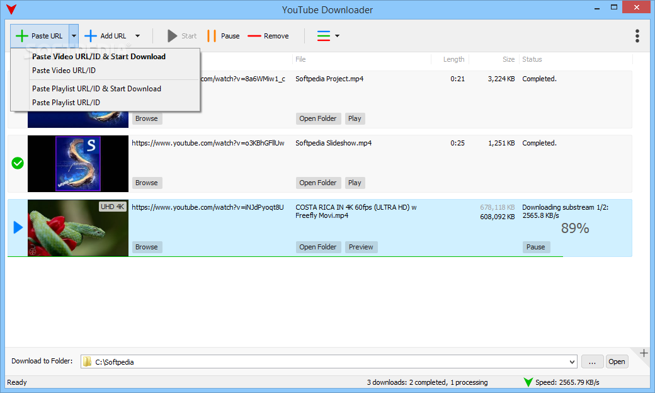The image size is (655, 393).
Task: Click the 0:25 length value
Action: [x=457, y=143]
